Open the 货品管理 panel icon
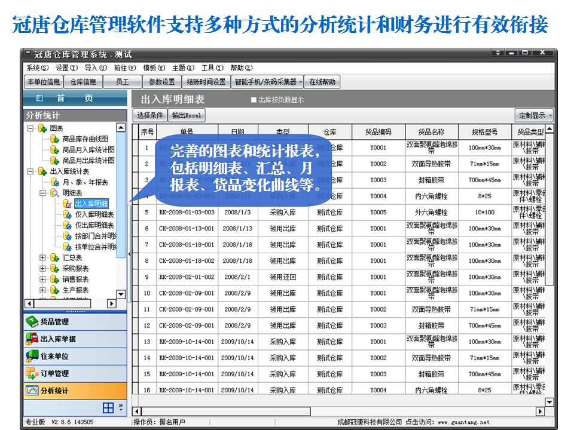Screen dimensions: 574x430 point(32,321)
